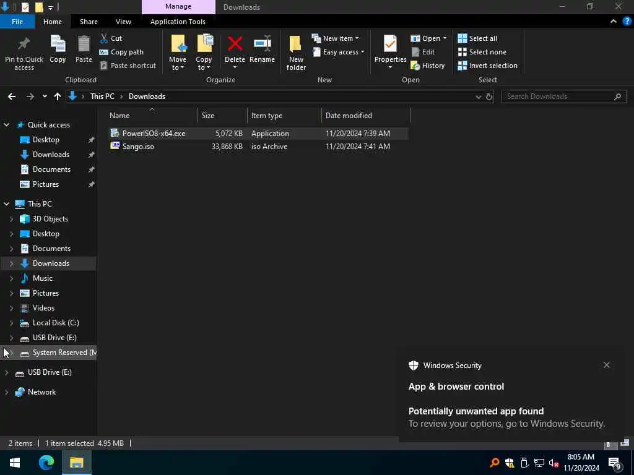The height and width of the screenshot is (475, 634).
Task: Click the Manage contextual tab
Action: [178, 7]
